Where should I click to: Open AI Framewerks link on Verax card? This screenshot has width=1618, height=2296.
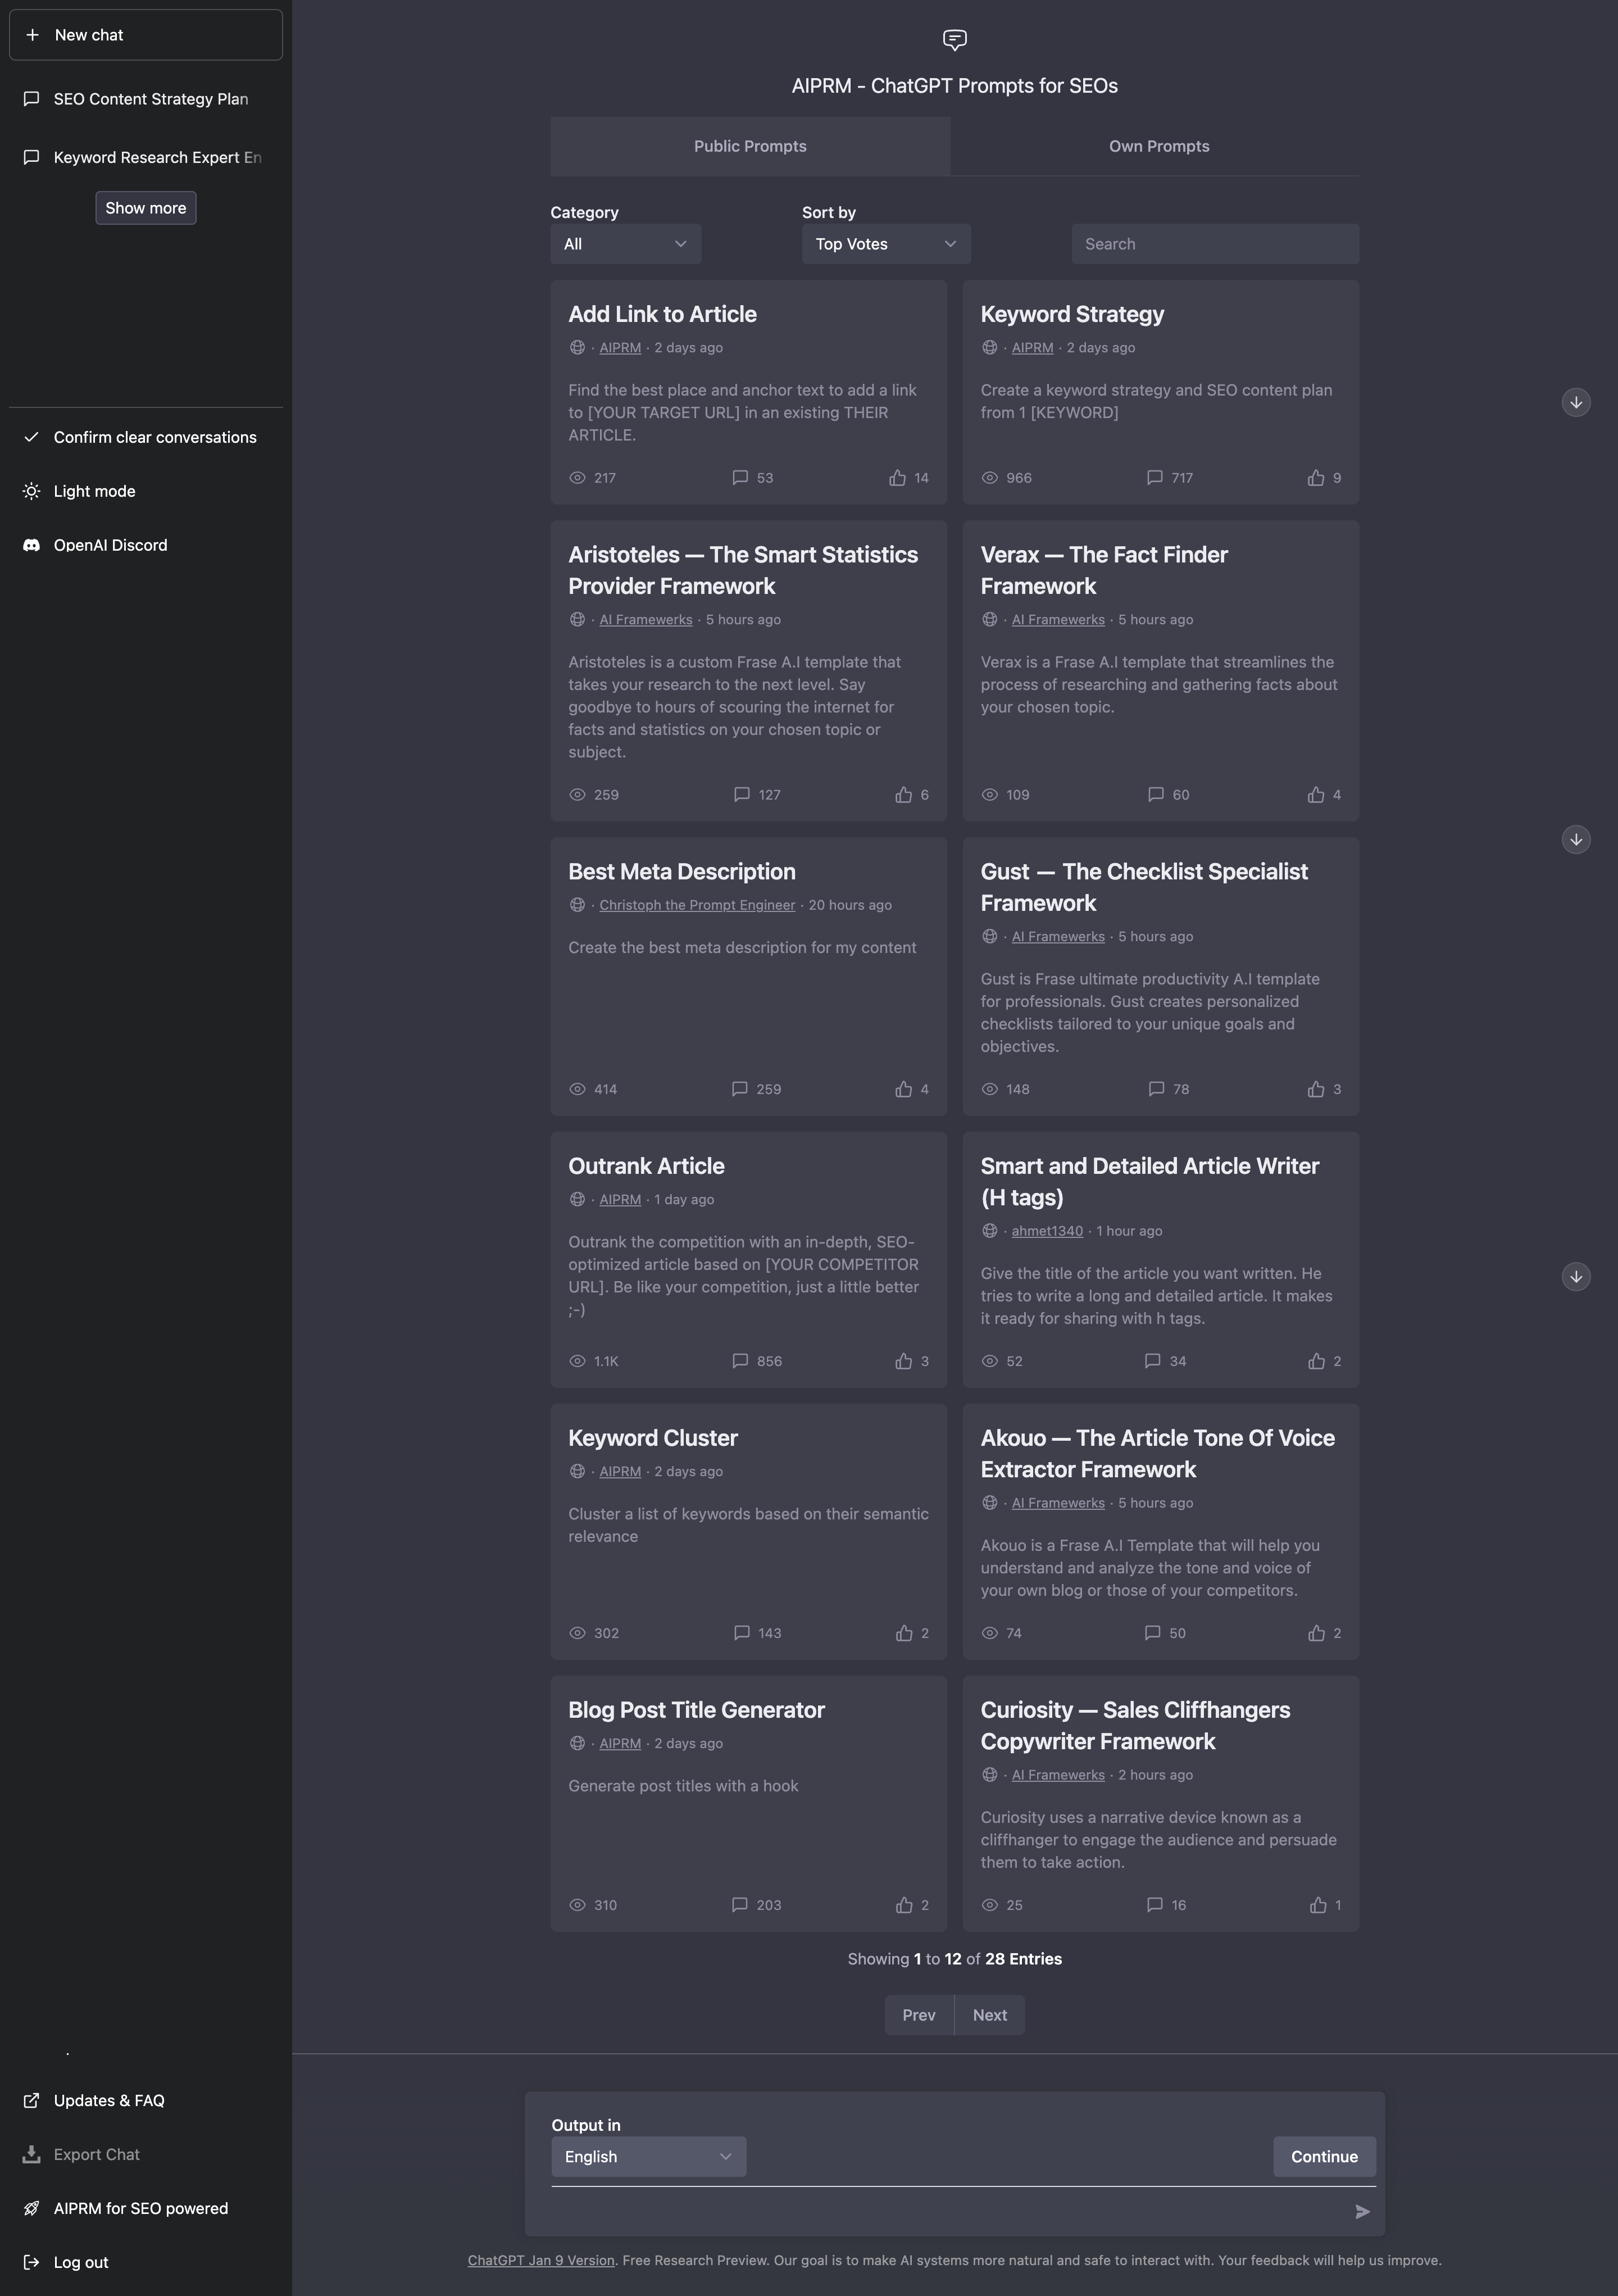tap(1058, 620)
